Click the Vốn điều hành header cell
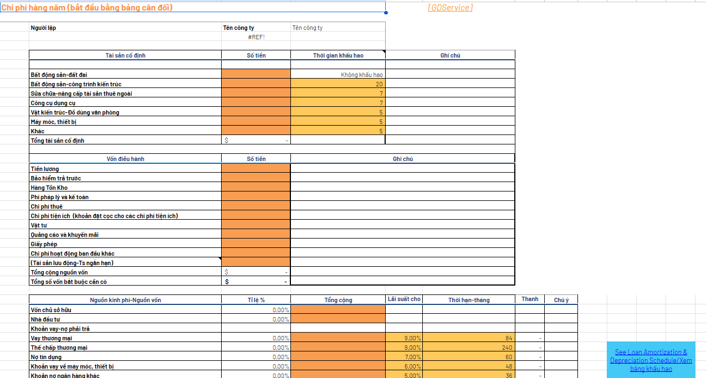The image size is (706, 378). coord(125,159)
